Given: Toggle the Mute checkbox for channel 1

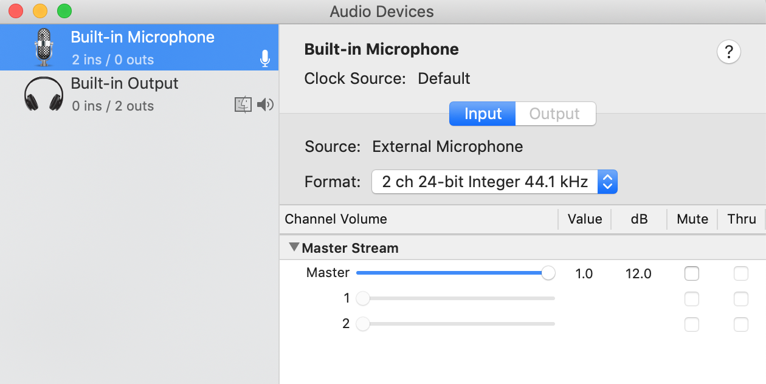Looking at the screenshot, I should (692, 299).
